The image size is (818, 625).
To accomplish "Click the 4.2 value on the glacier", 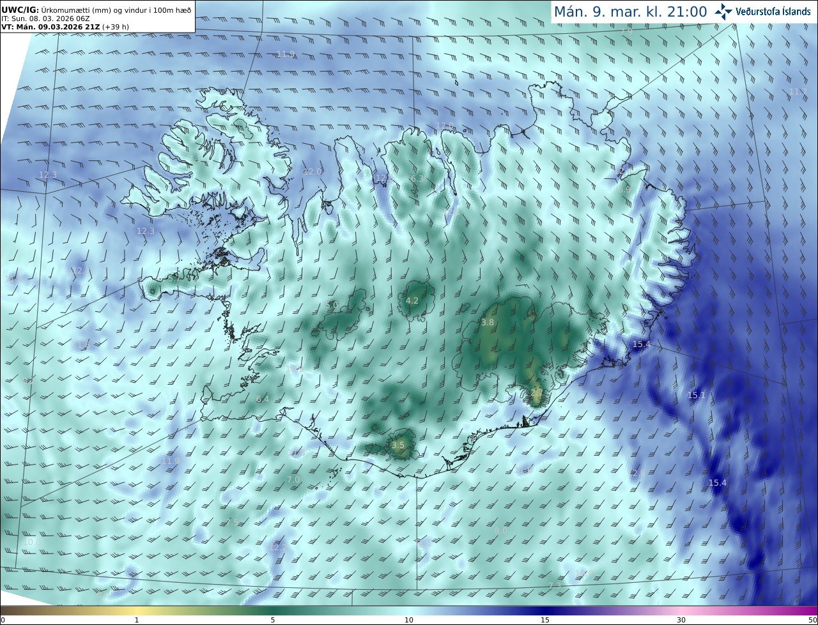I will click(x=412, y=300).
